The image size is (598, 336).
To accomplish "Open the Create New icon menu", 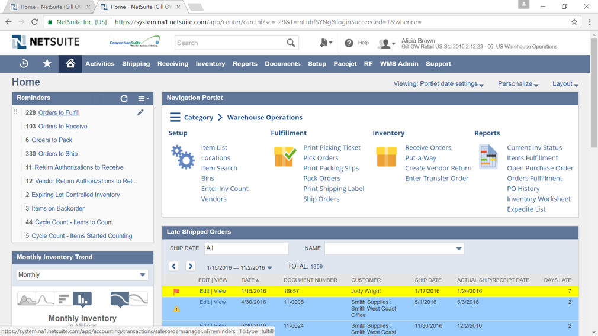I will (x=326, y=43).
